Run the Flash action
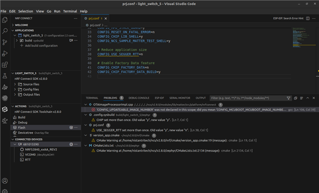The height and width of the screenshot is (193, 319). (x=21, y=127)
